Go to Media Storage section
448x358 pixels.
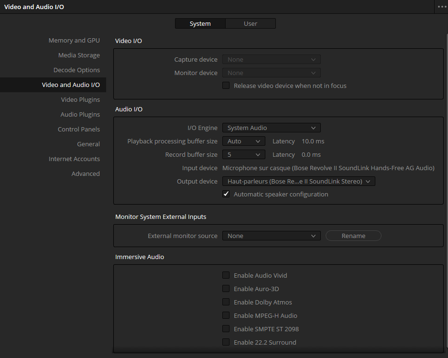click(x=79, y=55)
